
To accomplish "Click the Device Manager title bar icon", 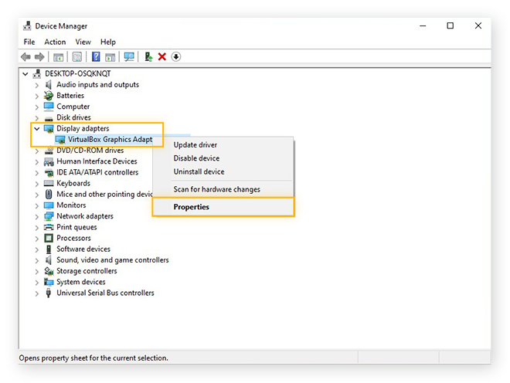I will (x=27, y=25).
